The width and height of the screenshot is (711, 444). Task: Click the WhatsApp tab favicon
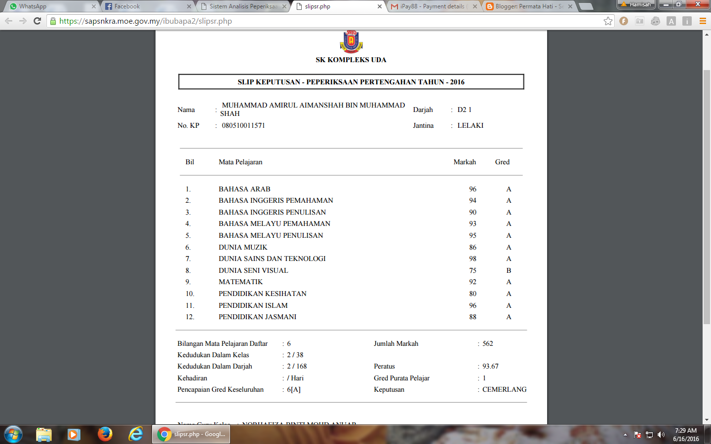(13, 6)
